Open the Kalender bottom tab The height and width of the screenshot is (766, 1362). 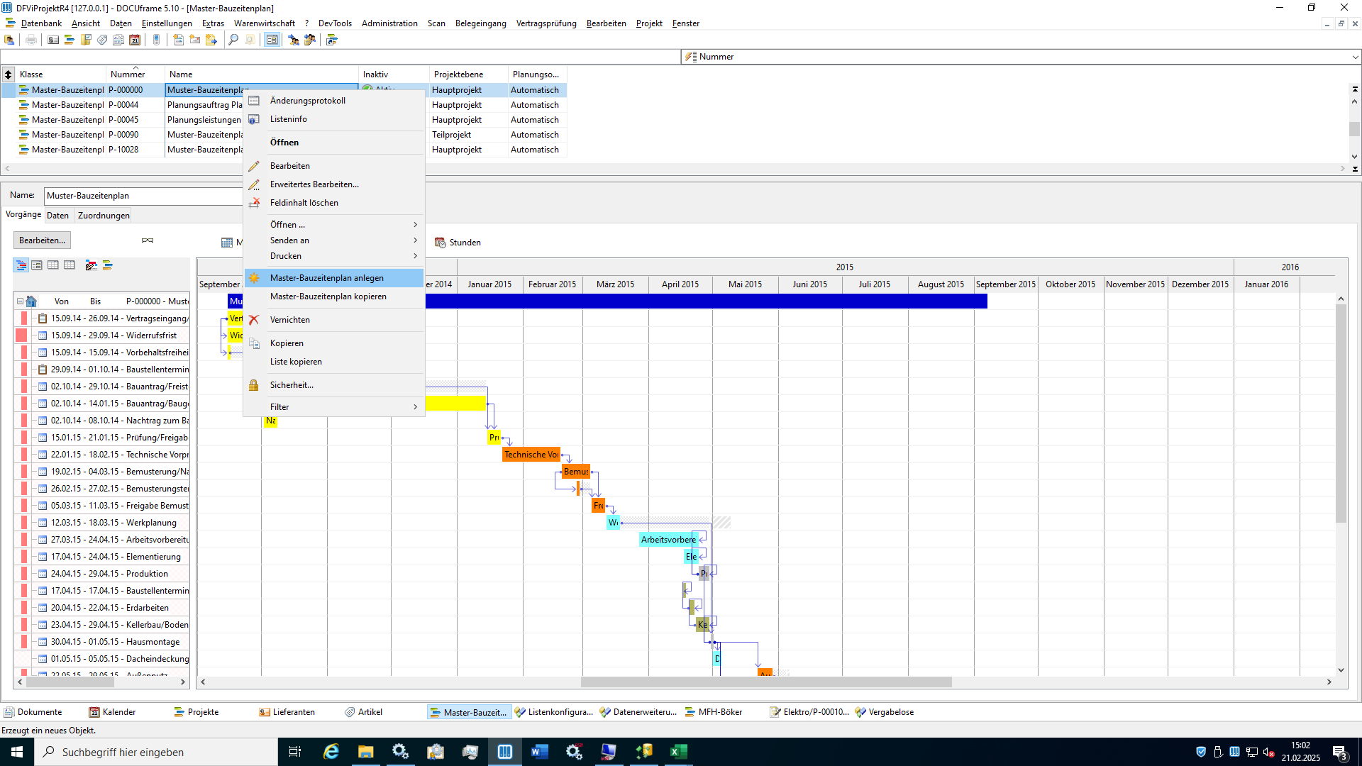tap(112, 712)
